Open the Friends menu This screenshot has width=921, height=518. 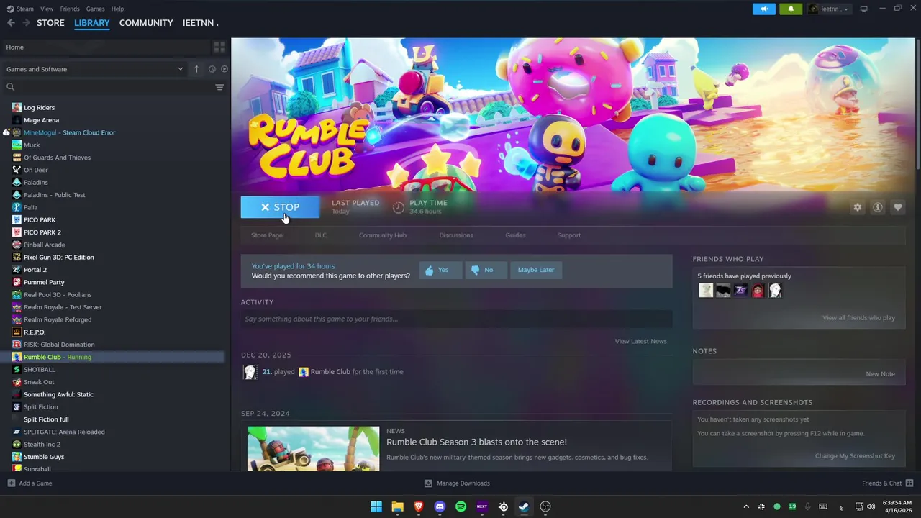pos(70,9)
